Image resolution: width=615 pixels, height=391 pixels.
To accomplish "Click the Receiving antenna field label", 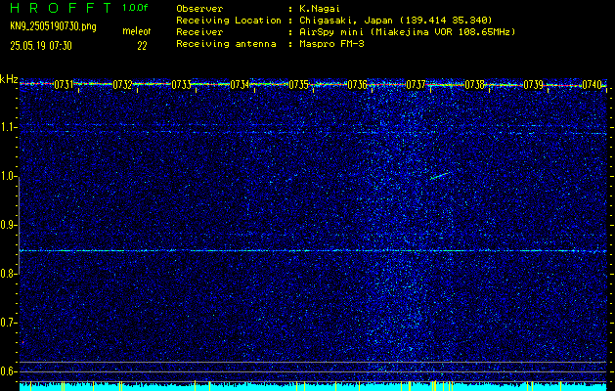I will (226, 44).
